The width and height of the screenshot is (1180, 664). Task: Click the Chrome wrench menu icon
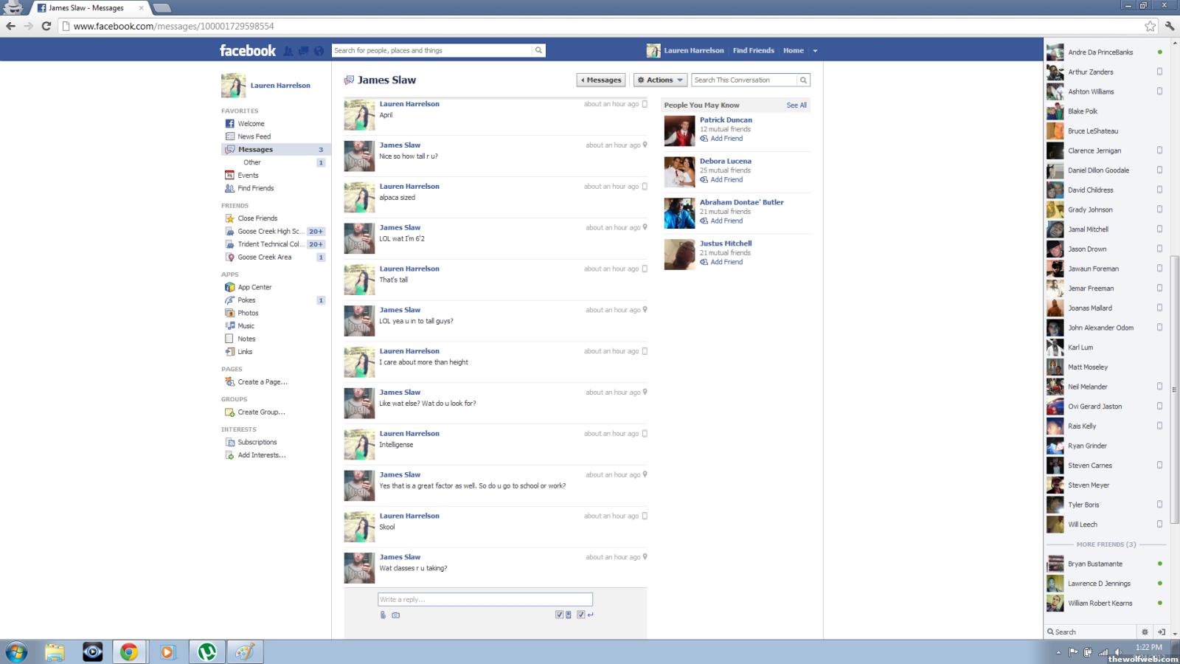(x=1170, y=26)
